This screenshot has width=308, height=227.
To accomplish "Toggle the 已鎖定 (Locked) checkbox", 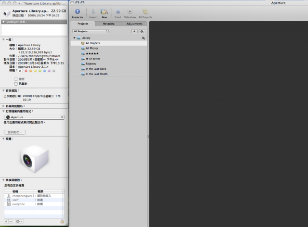I will pyautogui.click(x=16, y=83).
